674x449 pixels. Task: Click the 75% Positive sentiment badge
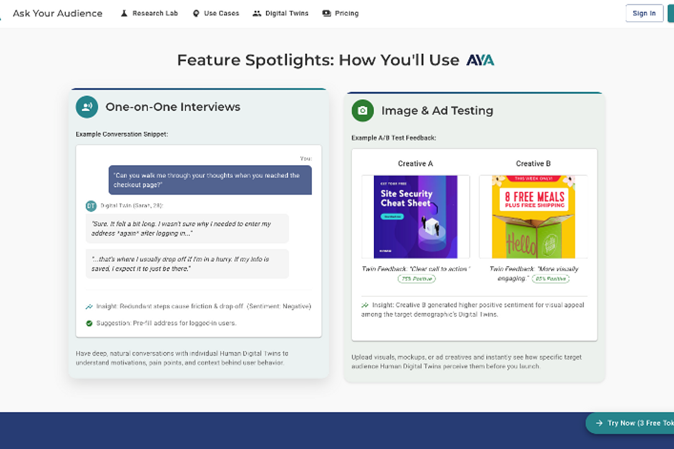(x=416, y=279)
